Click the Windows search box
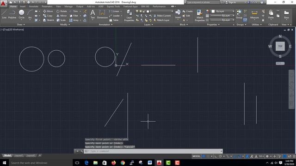Viewport: 296px width, 166px height. tap(40, 163)
